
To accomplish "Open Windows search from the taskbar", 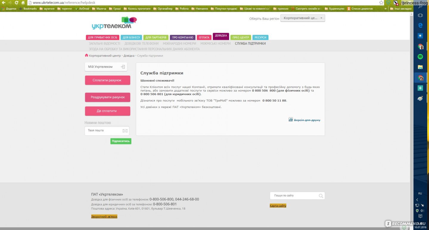I will point(420,6).
